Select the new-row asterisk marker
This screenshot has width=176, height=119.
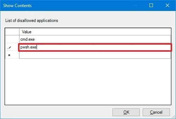(9, 55)
